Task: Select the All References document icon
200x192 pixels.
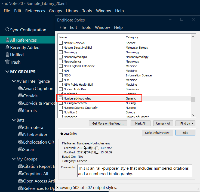Action: pos(7,40)
